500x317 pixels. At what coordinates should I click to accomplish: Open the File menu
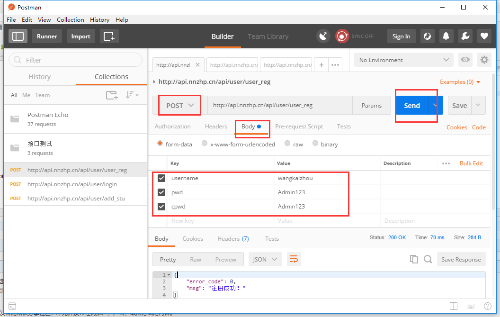click(x=11, y=20)
